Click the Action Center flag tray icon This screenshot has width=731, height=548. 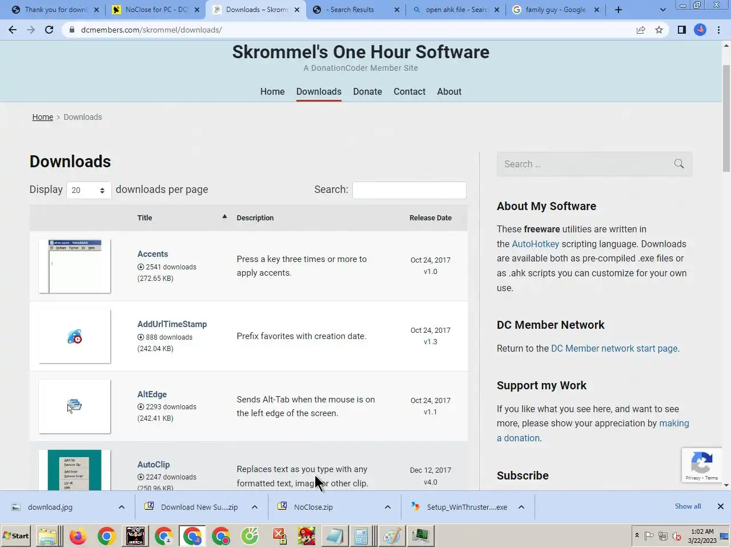(649, 536)
